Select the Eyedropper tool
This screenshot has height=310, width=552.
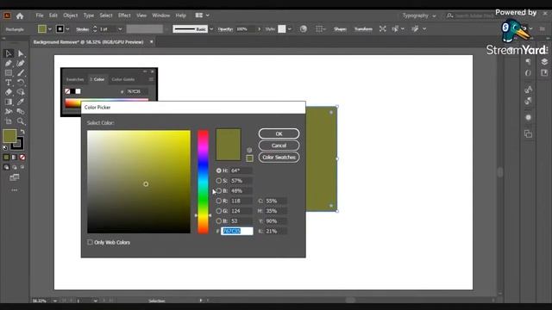coord(21,102)
